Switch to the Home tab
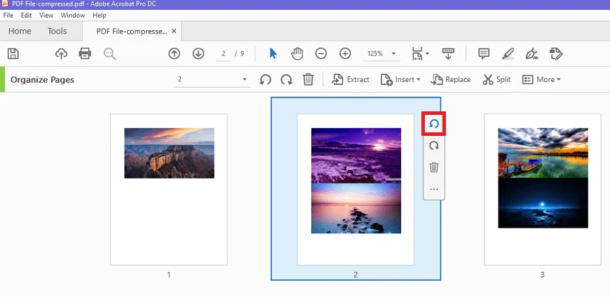The image size is (610, 297). pyautogui.click(x=20, y=31)
